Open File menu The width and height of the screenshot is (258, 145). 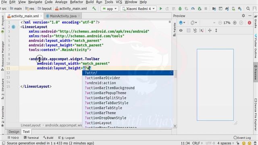pos(4,2)
